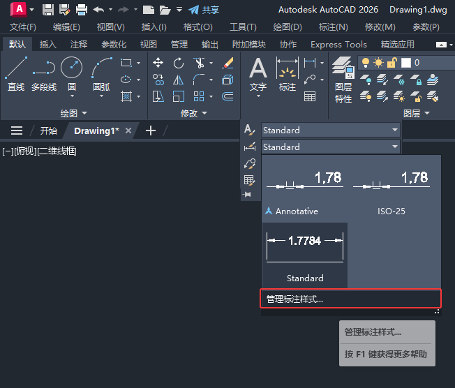Screen dimensions: 455x388
Task: Click the Undo arrow icon
Action: [98, 10]
